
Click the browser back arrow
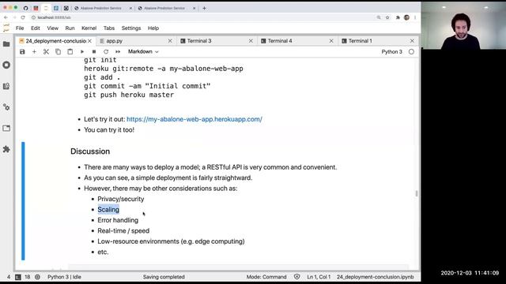(6, 17)
